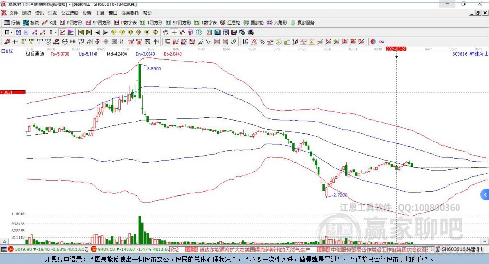Open the 设置 menu
The height and width of the screenshot is (264, 489).
coord(87,13)
